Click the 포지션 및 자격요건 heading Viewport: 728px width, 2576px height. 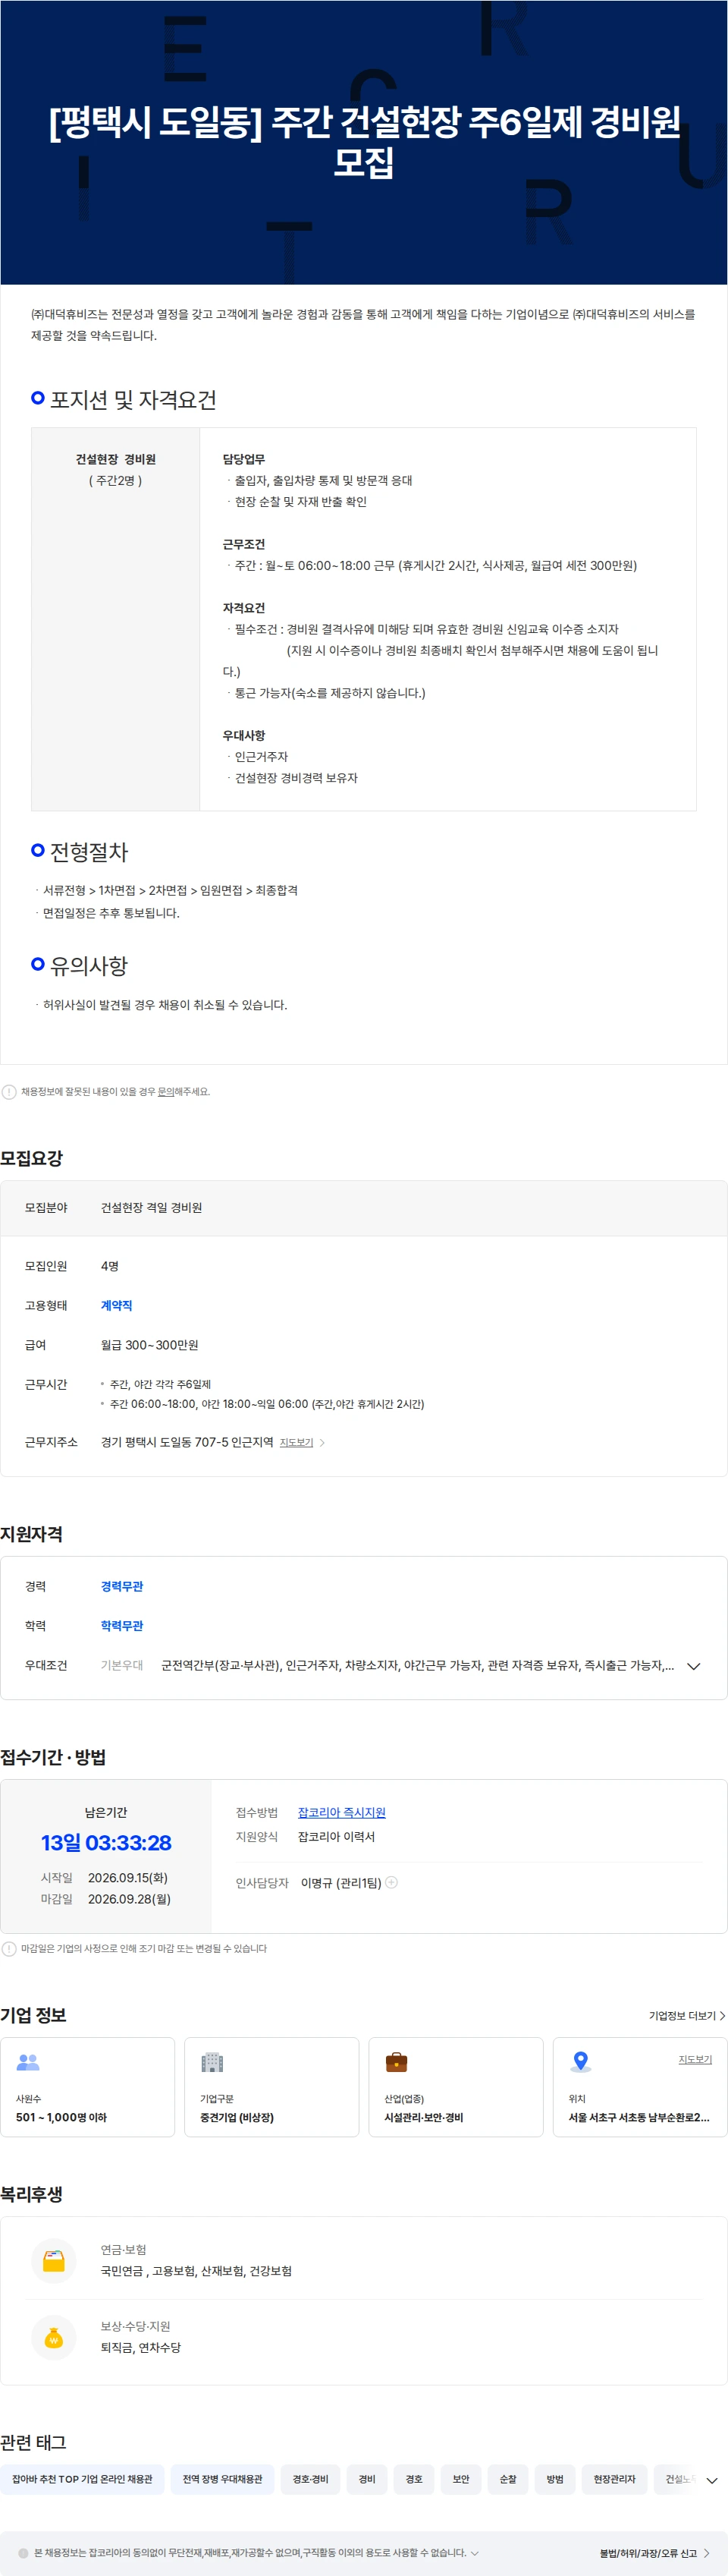pos(133,400)
